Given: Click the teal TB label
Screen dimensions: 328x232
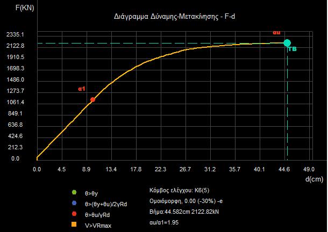Looking at the screenshot, I should [293, 49].
